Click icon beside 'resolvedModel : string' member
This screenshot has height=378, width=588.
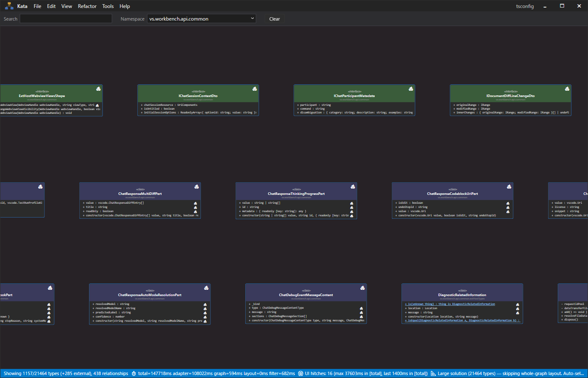[205, 304]
